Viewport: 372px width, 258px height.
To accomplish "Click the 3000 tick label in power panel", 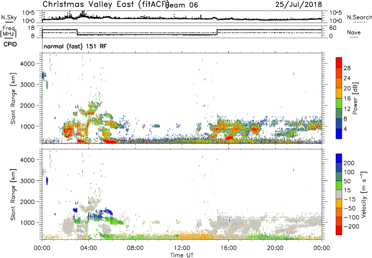I will (27, 85).
